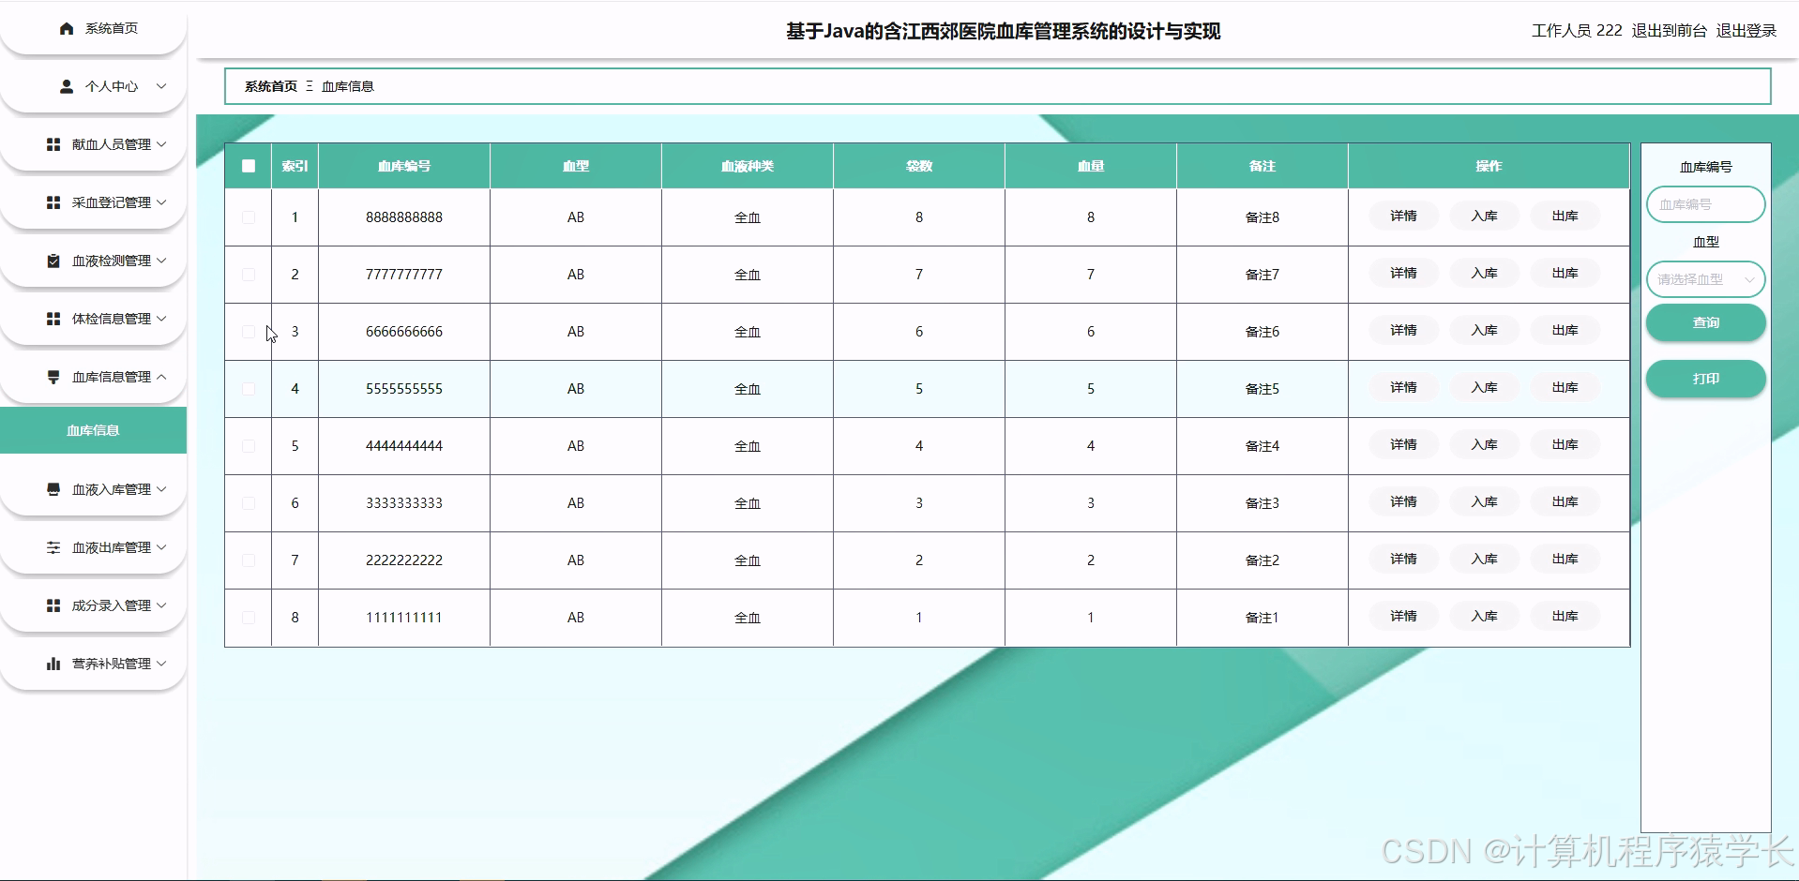Viewport: 1799px width, 881px height.
Task: Check the row with 血库编号 1111111111
Action: click(249, 618)
